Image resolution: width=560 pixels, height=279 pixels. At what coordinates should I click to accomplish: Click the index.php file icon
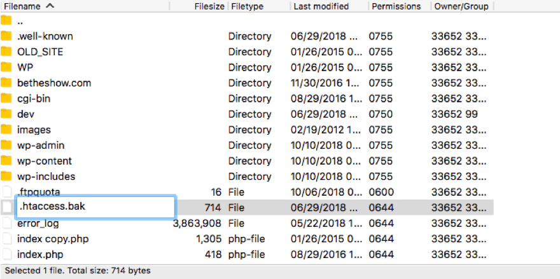tap(6, 254)
